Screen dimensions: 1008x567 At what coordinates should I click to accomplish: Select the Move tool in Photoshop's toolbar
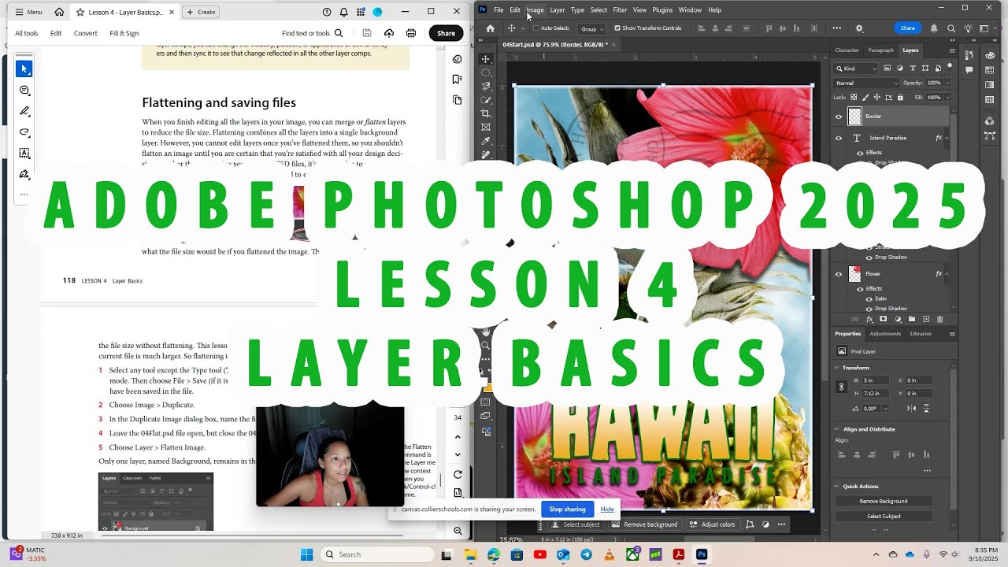(x=486, y=59)
